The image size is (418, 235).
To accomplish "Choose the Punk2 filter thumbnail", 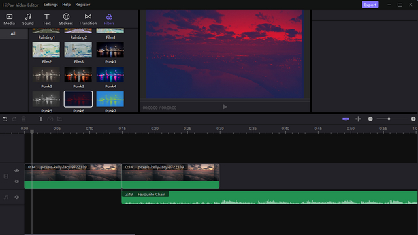I will (x=46, y=74).
